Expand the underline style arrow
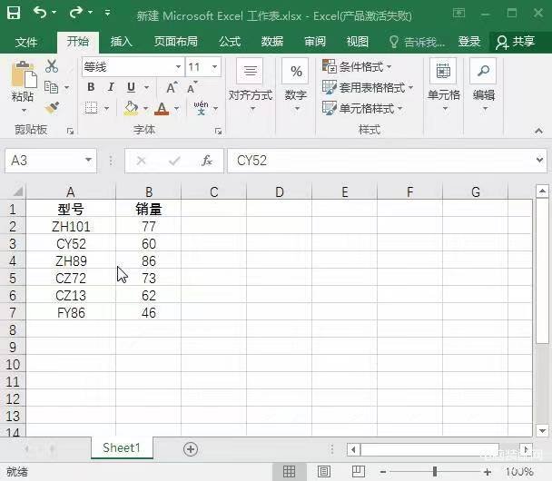 pyautogui.click(x=146, y=87)
